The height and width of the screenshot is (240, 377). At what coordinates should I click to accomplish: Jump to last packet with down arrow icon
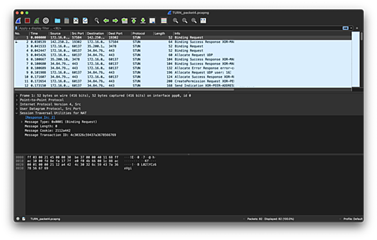point(143,21)
